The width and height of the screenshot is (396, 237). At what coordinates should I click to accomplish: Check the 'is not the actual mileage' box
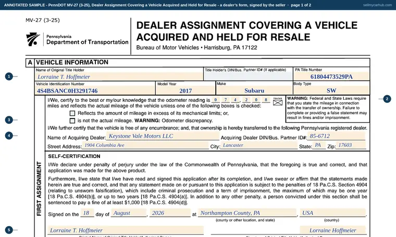pyautogui.click(x=72, y=121)
